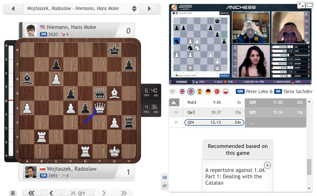Go to previous game with left arrow
Screen dimensions: 317x196
[x=13, y=8]
